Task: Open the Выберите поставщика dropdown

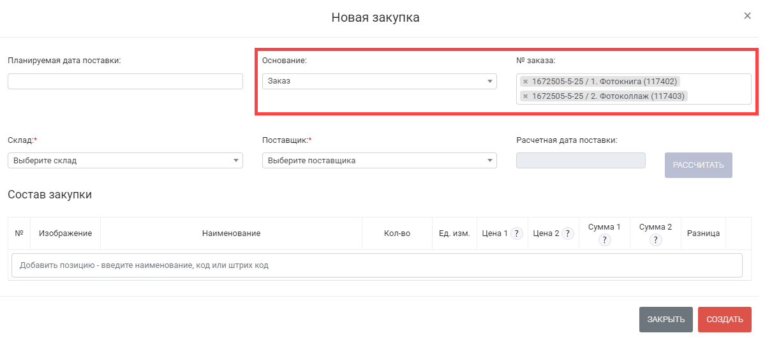Action: 379,161
